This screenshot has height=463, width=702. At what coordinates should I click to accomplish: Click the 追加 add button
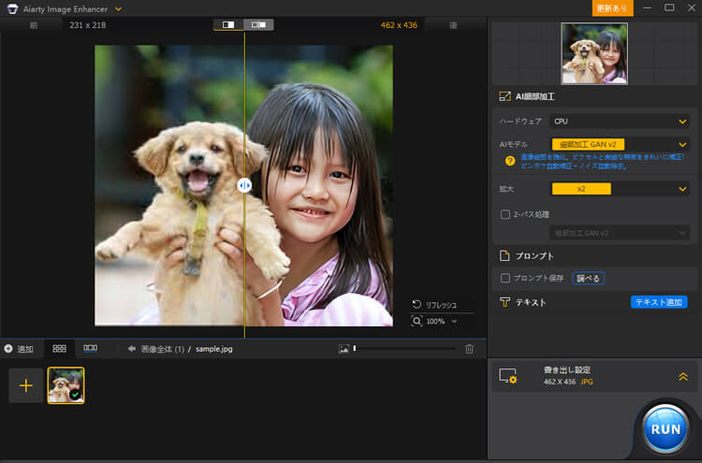click(x=19, y=349)
